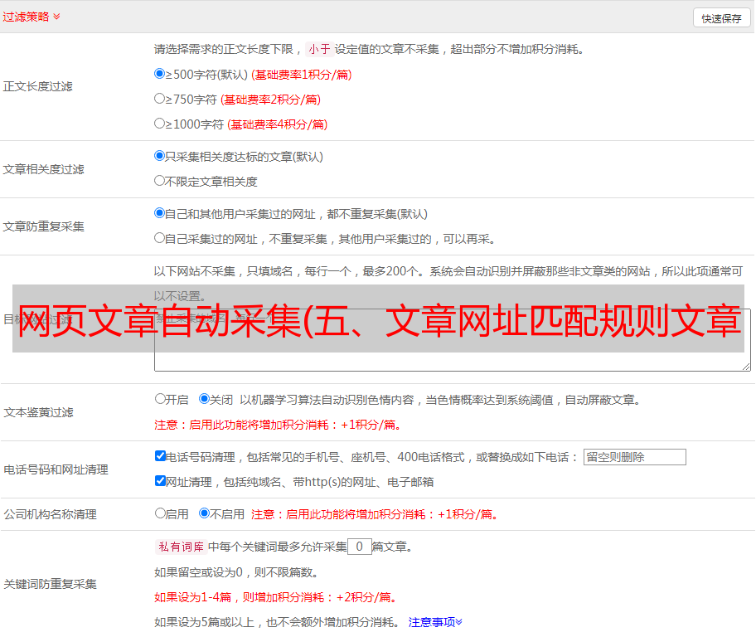Image resolution: width=756 pixels, height=637 pixels.
Task: Toggle 电话号码清理 checkbox
Action: tap(160, 456)
